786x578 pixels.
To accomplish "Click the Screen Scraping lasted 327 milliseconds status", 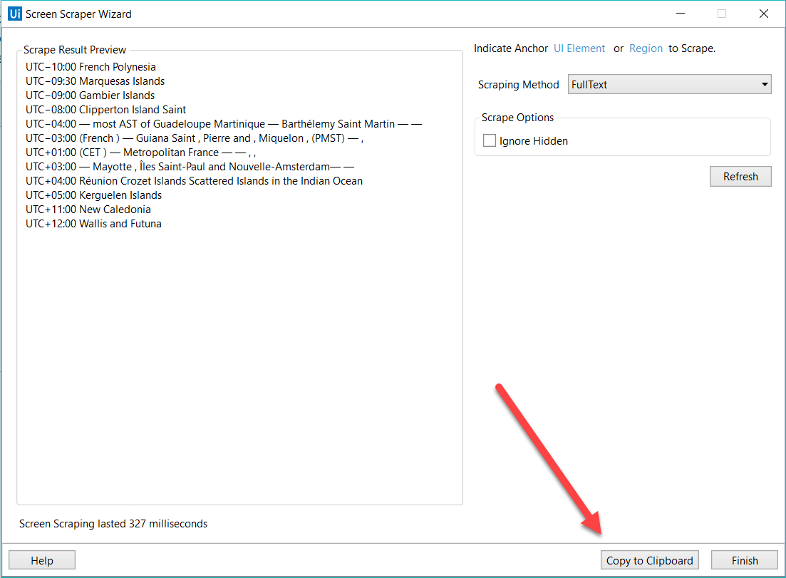I will (x=113, y=524).
